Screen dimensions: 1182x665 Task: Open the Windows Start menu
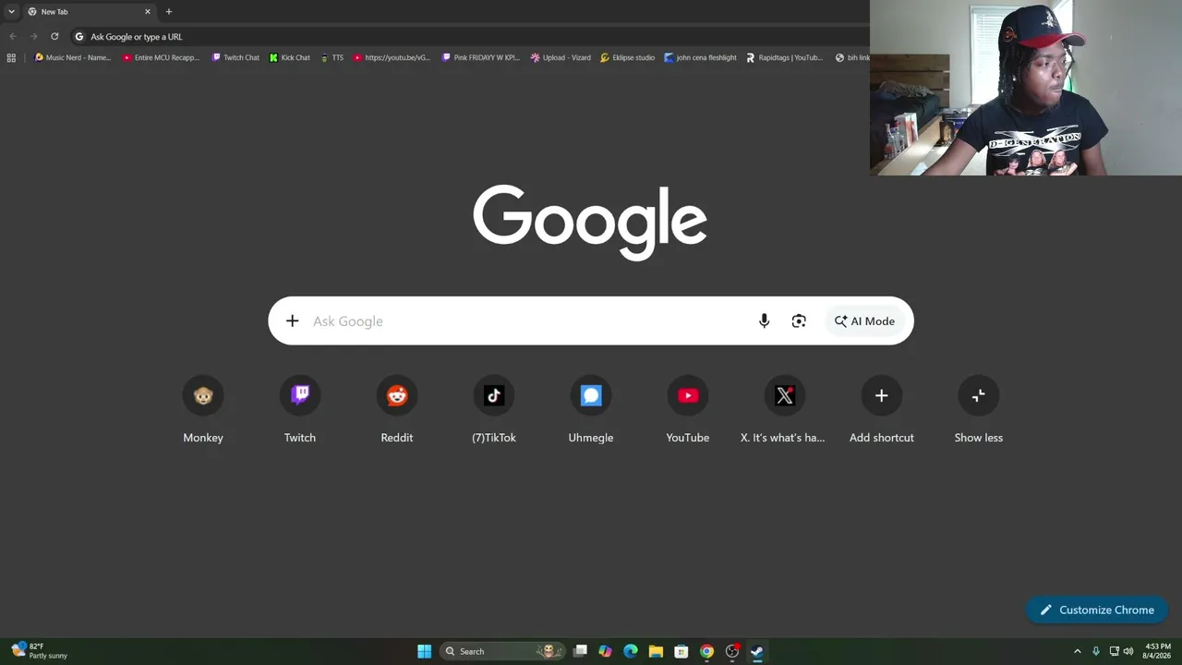tap(424, 651)
